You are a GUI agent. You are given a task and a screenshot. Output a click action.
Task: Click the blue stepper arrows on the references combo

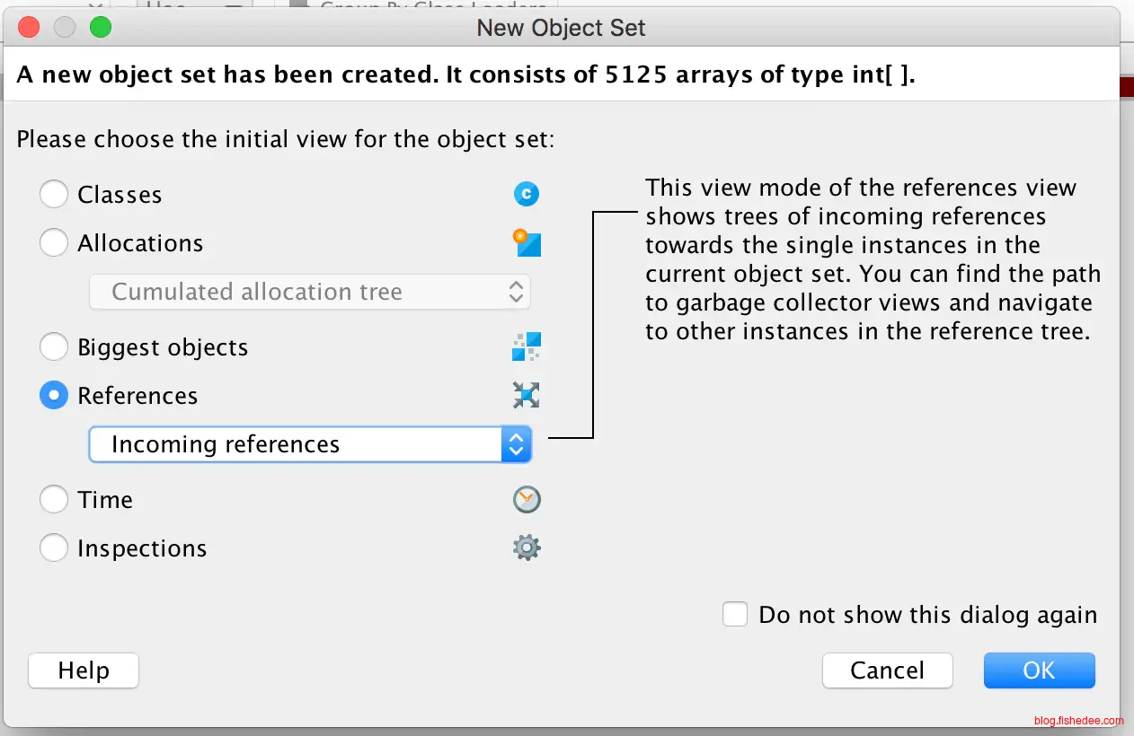(x=516, y=444)
